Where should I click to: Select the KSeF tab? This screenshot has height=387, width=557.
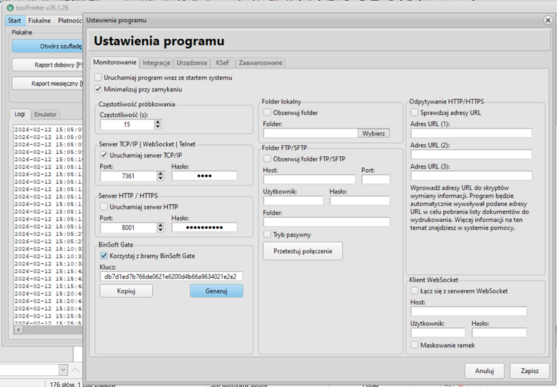coord(223,62)
